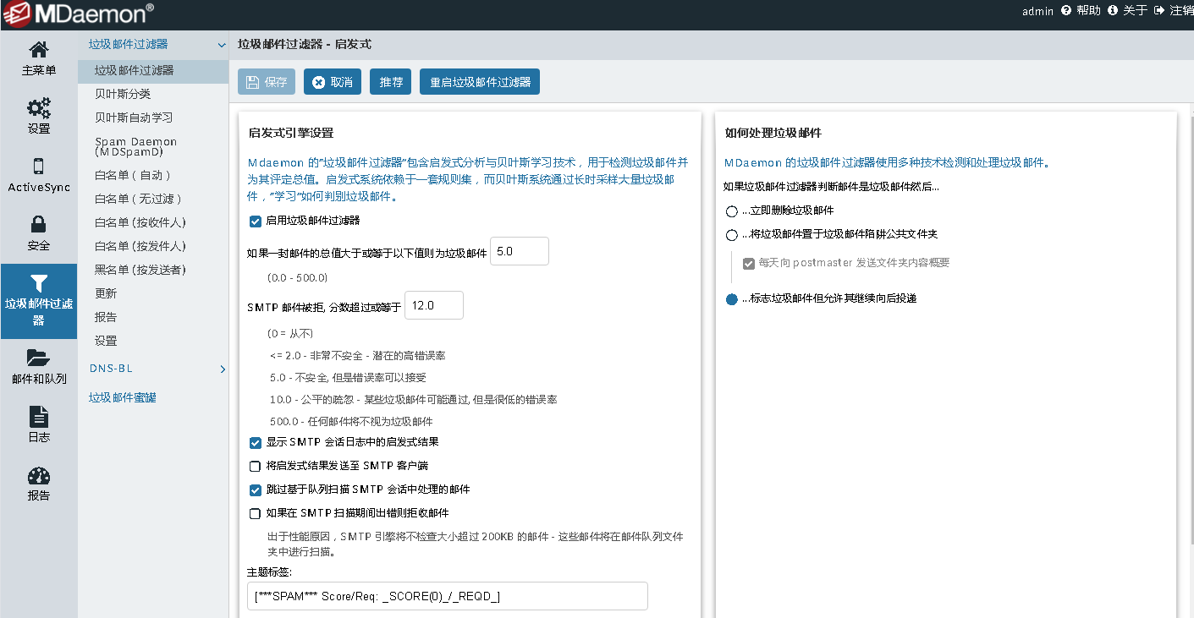Check 将启发式结果发送至 SMTP 客户端
This screenshot has width=1194, height=618.
tap(255, 466)
